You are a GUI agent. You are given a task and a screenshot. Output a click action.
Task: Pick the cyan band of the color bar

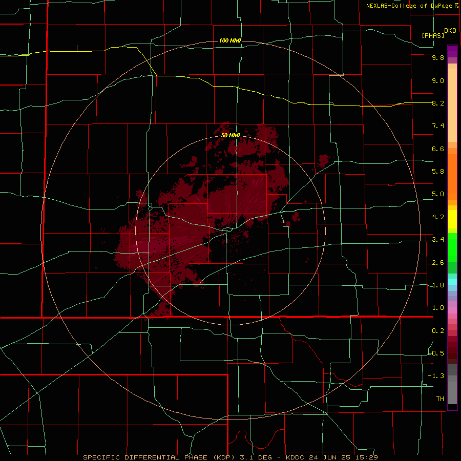click(x=452, y=282)
